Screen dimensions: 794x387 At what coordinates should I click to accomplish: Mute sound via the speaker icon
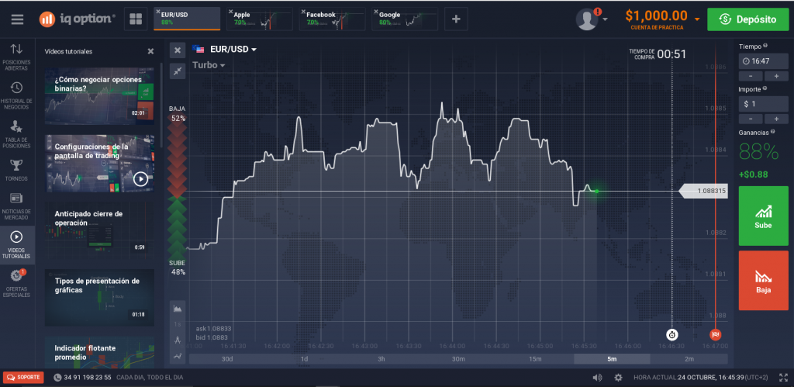pyautogui.click(x=598, y=378)
